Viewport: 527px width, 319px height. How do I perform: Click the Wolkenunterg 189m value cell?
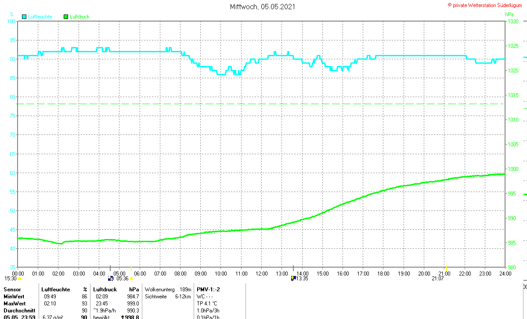[168, 290]
